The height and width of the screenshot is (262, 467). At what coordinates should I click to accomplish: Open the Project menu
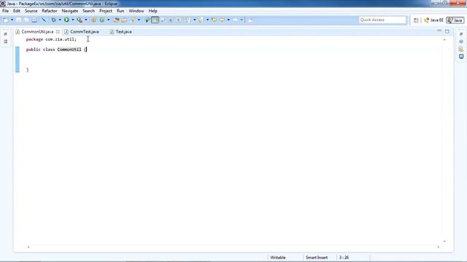click(x=106, y=11)
